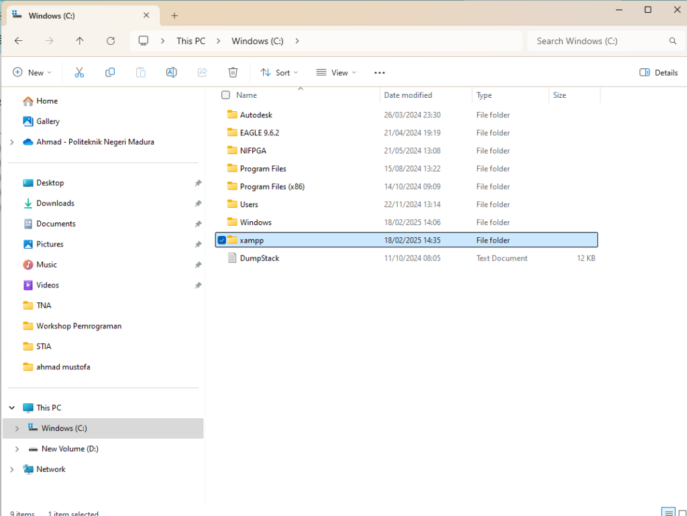Open a new tab with plus button
This screenshot has width=687, height=516.
pyautogui.click(x=174, y=15)
